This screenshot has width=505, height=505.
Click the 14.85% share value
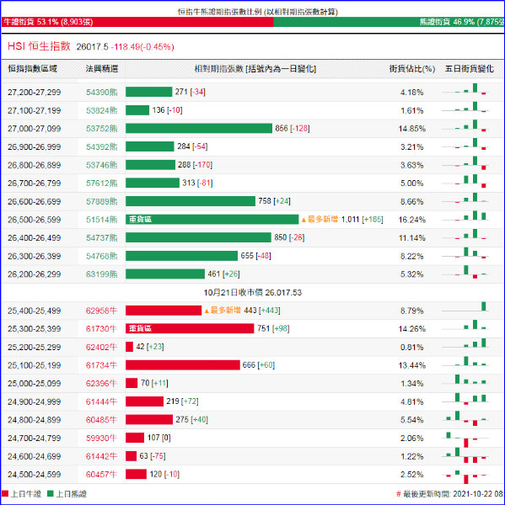412,129
